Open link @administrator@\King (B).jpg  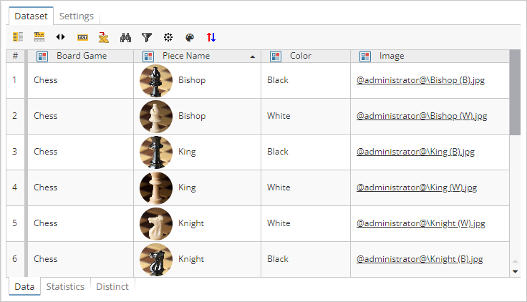[415, 152]
